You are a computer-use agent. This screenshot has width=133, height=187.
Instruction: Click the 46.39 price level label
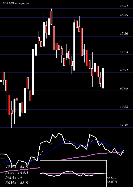point(124,15)
